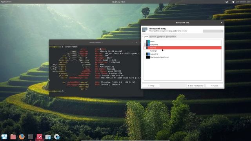Click the Close button at dialog bottom

(215, 86)
